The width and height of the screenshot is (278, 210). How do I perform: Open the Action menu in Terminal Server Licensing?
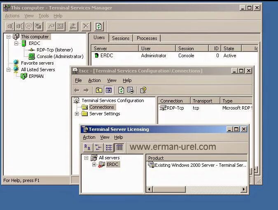pyautogui.click(x=89, y=138)
